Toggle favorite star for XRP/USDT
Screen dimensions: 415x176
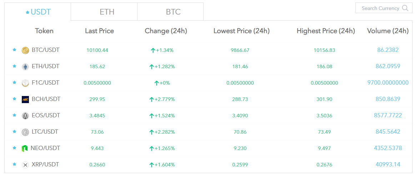(x=14, y=165)
